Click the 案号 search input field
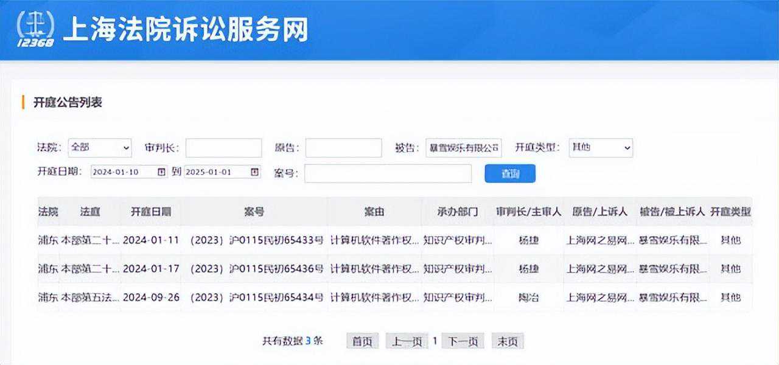Image resolution: width=779 pixels, height=365 pixels. [388, 173]
